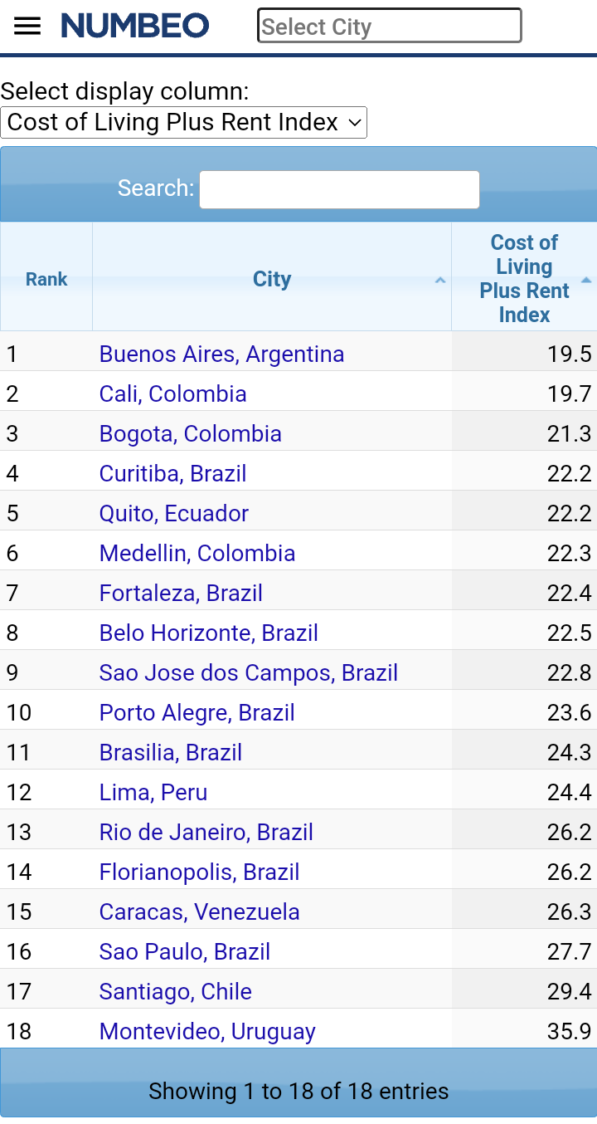Viewport: 597px width, 1124px height.
Task: Visit Sao Jose dos Campos, Brazil link
Action: (x=248, y=673)
